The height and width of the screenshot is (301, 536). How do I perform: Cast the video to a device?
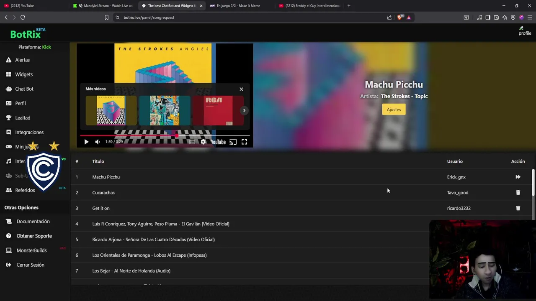[x=233, y=142]
